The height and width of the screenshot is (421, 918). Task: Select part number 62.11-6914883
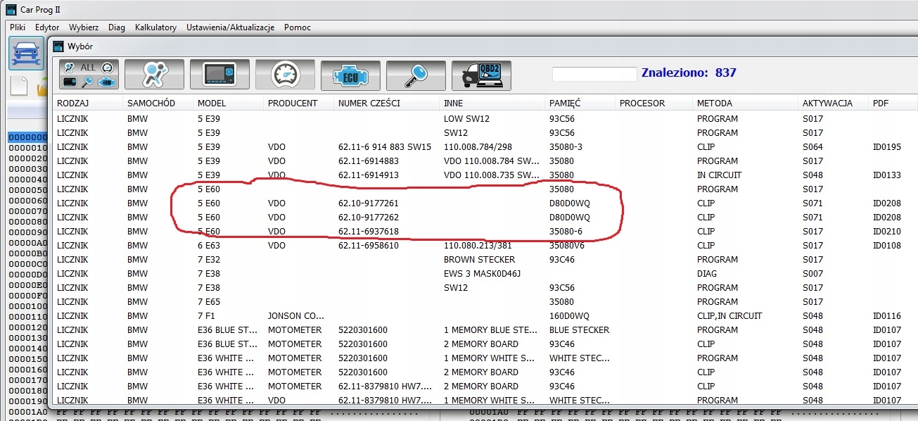point(369,161)
